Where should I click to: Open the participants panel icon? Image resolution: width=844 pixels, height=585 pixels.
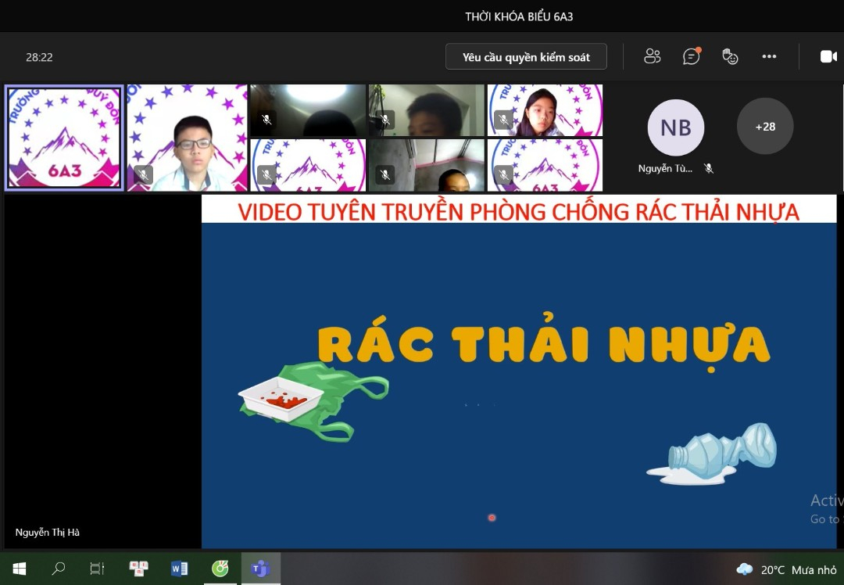652,56
